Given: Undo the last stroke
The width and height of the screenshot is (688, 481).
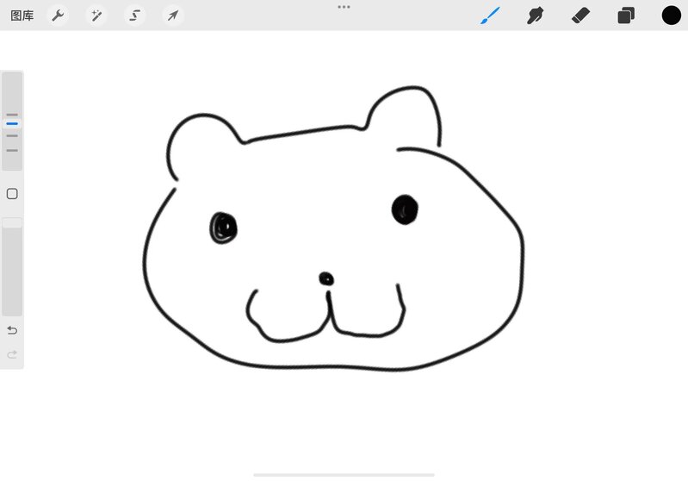Looking at the screenshot, I should point(12,330).
